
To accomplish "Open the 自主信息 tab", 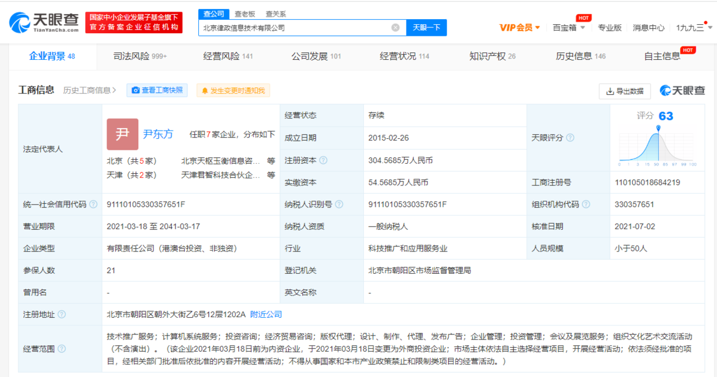I will 662,56.
